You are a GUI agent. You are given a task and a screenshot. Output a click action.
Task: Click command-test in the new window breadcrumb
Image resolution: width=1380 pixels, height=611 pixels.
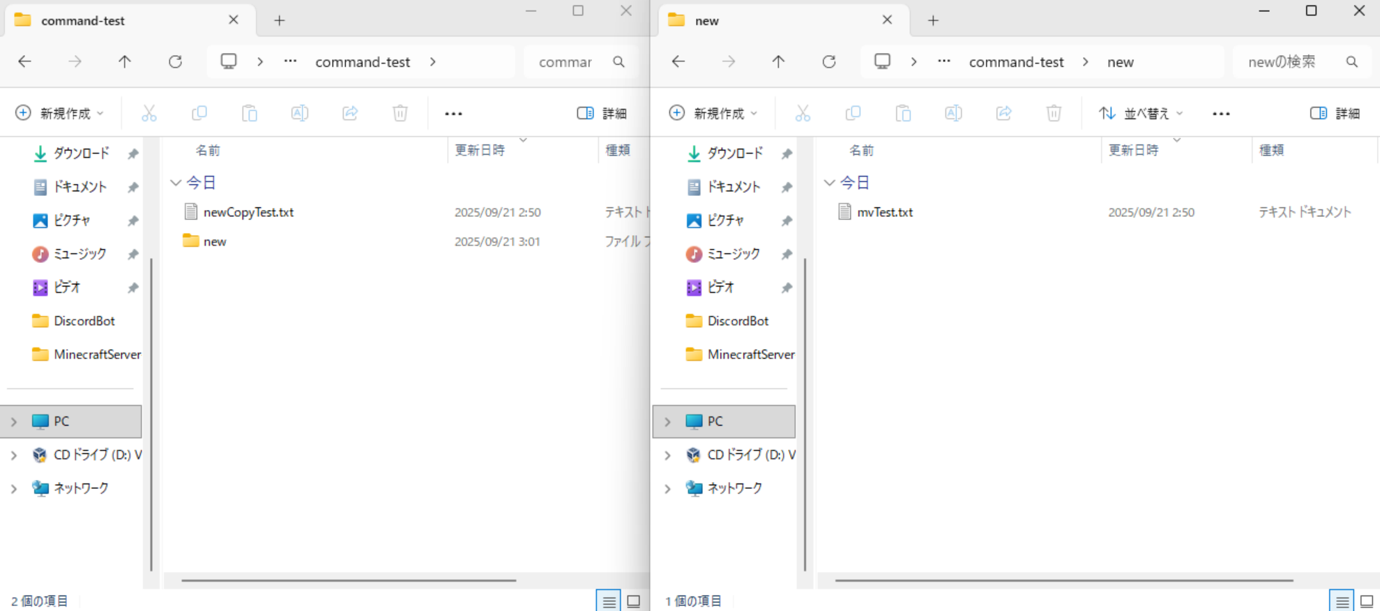coord(1016,62)
